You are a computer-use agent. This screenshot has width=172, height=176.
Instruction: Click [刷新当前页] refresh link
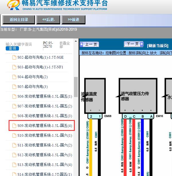[x=158, y=46]
